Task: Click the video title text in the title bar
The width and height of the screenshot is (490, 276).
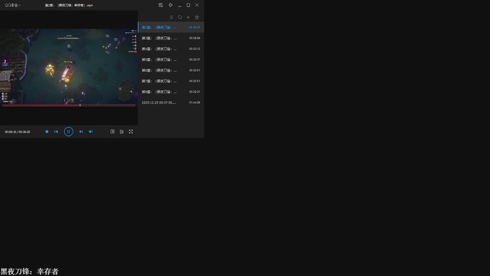Action: click(x=69, y=6)
